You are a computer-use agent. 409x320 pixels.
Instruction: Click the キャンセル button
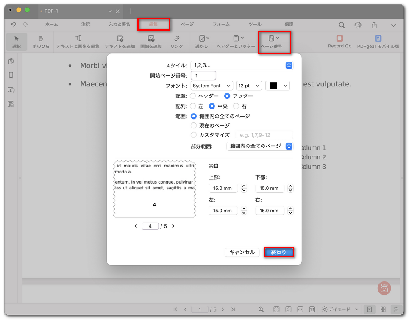(x=242, y=252)
